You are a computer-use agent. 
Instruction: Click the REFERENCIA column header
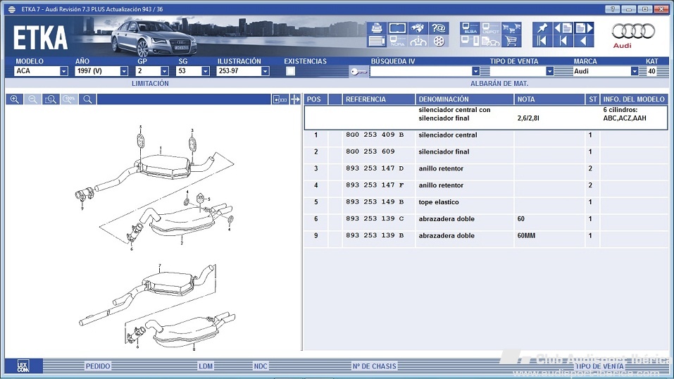379,99
